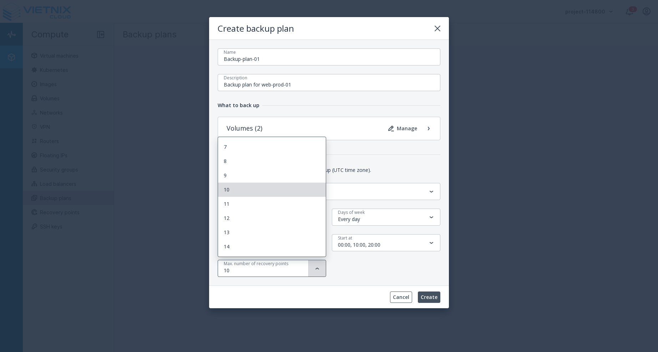Image resolution: width=658 pixels, height=352 pixels.
Task: Open the user account profile icon
Action: coord(646,12)
